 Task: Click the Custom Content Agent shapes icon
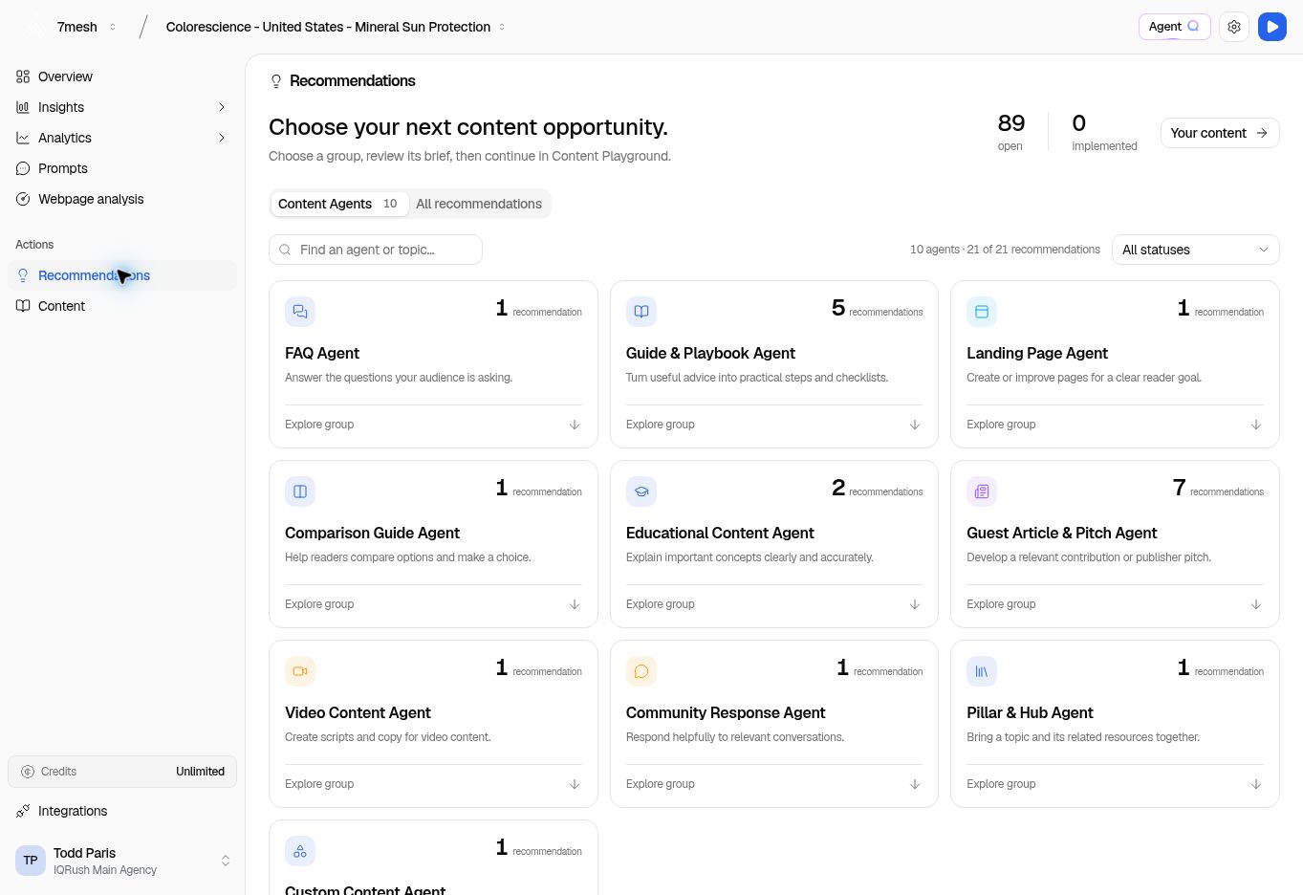pos(300,851)
